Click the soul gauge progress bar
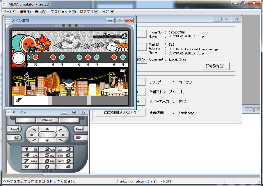The height and width of the screenshot is (186, 263). (x=107, y=37)
